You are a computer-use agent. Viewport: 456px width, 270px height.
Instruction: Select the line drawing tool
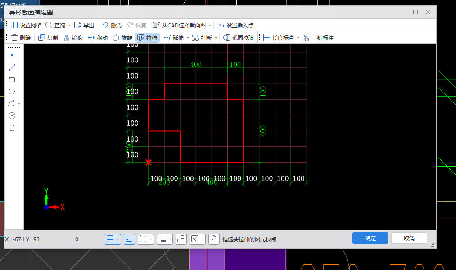click(12, 67)
